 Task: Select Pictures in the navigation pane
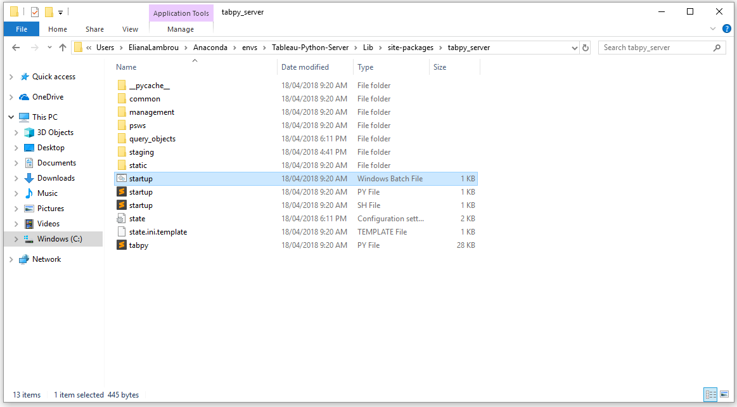coord(50,208)
